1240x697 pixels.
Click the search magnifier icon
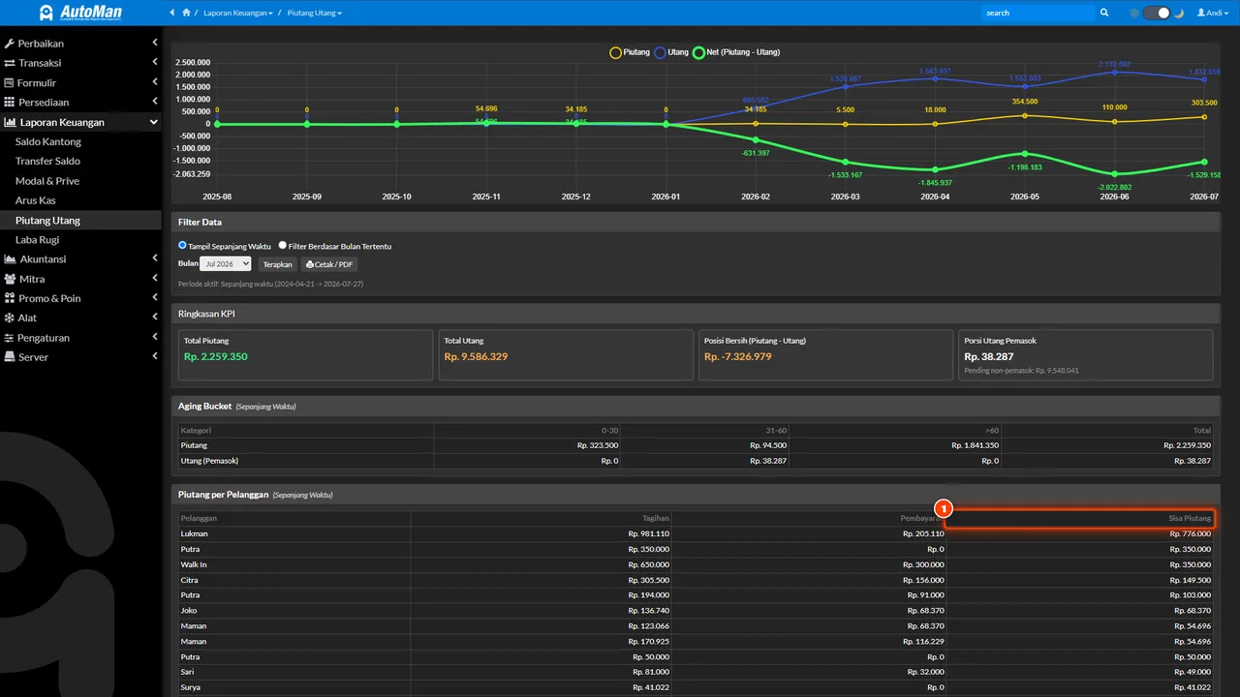(1104, 13)
